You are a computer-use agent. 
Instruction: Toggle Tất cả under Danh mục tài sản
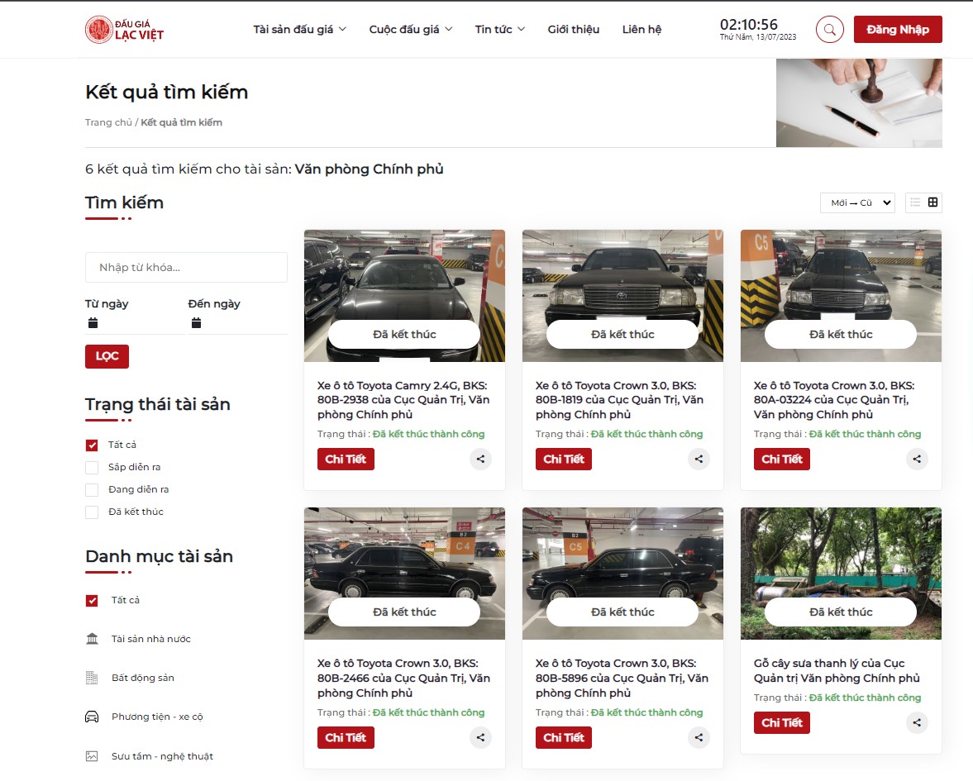[x=92, y=601]
